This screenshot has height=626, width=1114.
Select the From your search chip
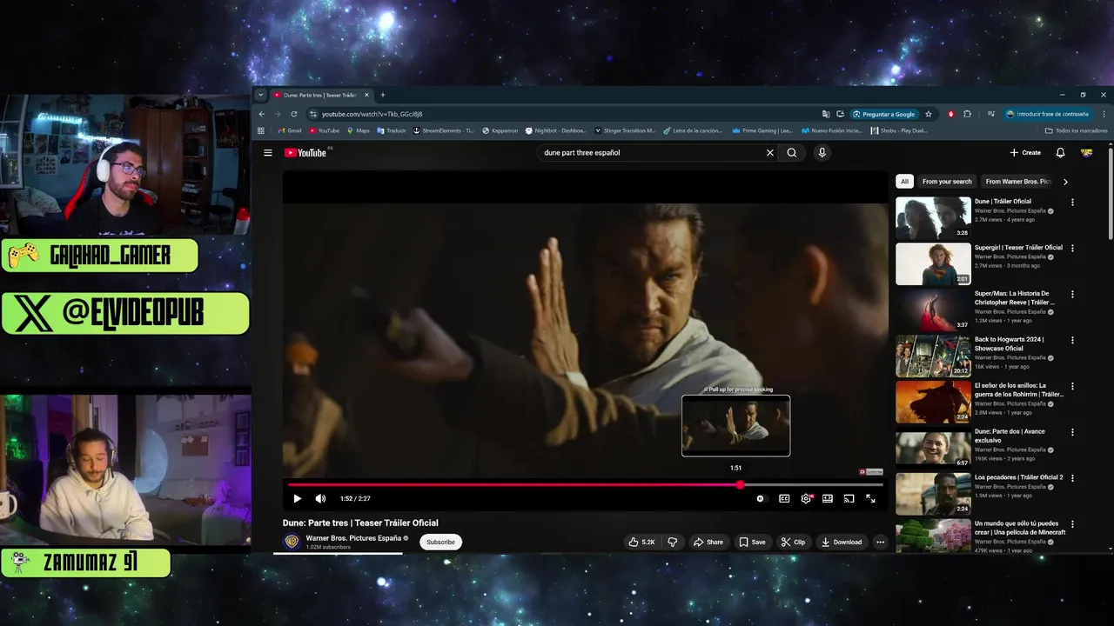[x=947, y=182]
